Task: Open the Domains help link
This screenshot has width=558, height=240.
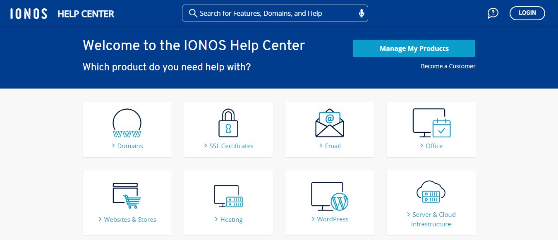Action: 127,146
